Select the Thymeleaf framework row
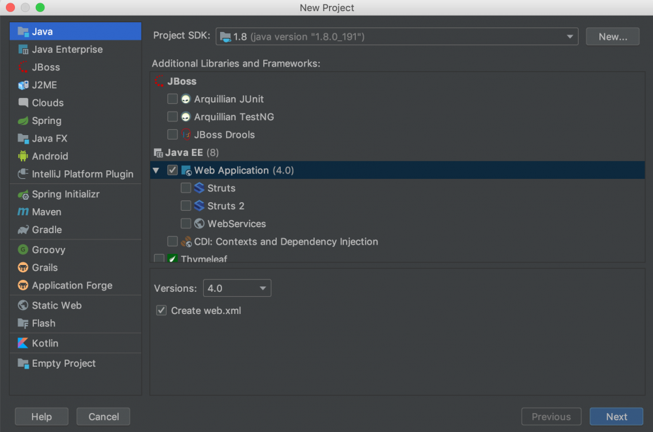The height and width of the screenshot is (432, 653). pos(397,258)
